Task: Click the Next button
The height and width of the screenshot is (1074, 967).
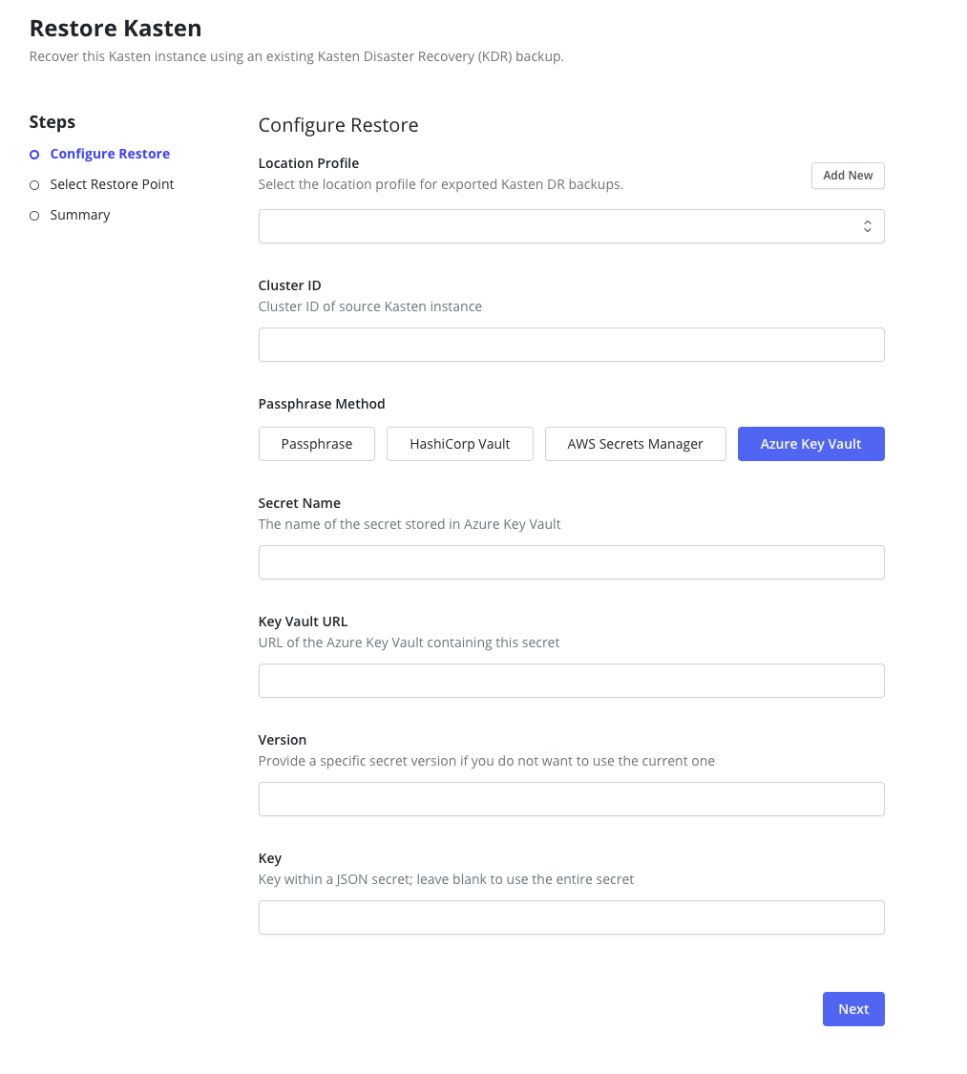Action: (852, 1009)
